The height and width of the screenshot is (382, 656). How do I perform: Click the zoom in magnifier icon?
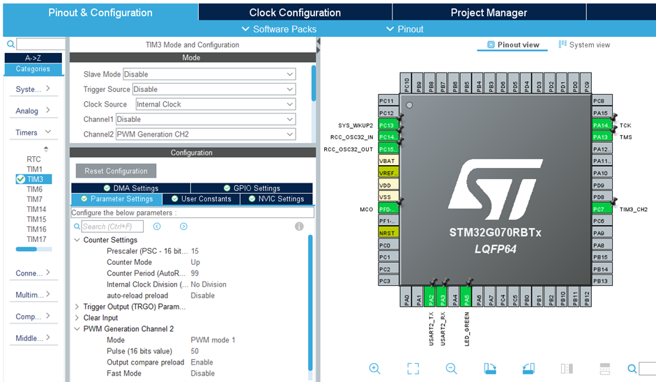[374, 369]
